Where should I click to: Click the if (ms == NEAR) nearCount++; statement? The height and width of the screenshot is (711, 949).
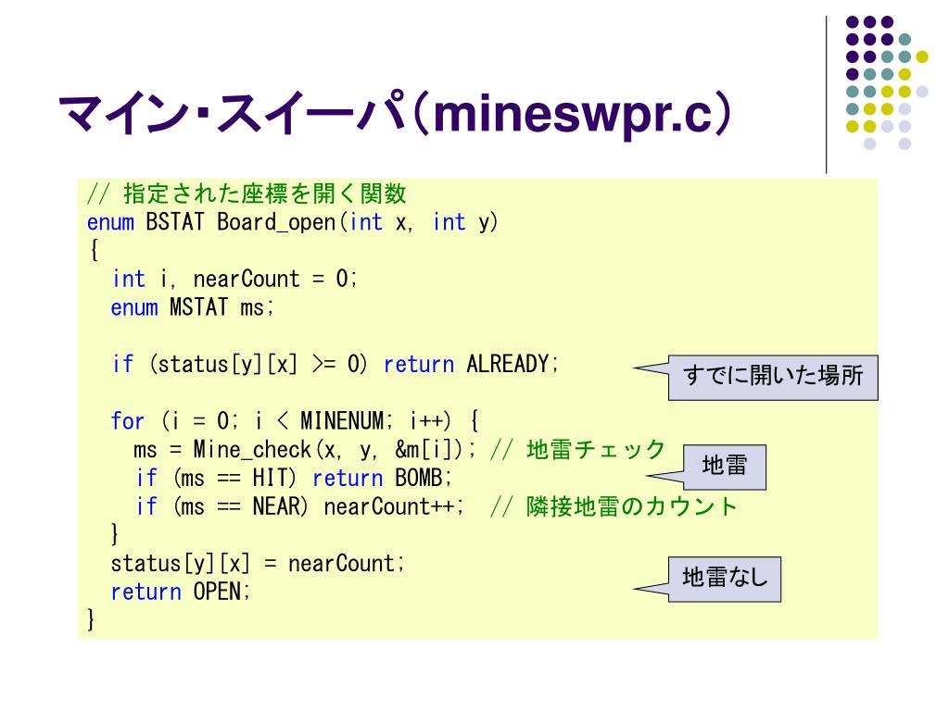(x=299, y=506)
